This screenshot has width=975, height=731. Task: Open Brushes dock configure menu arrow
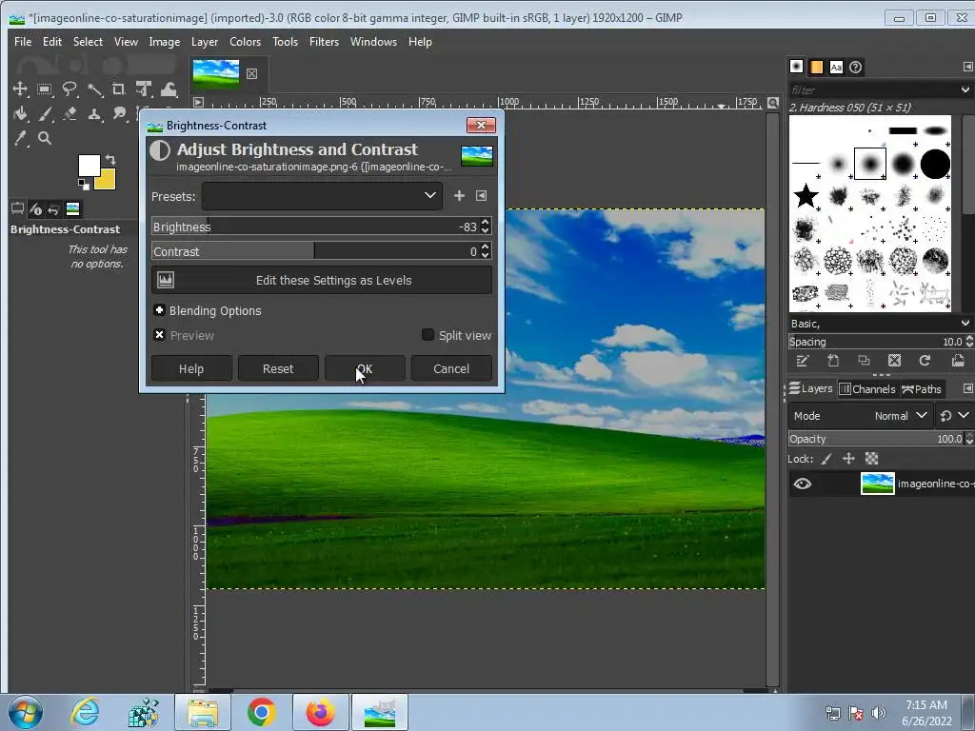coord(967,67)
